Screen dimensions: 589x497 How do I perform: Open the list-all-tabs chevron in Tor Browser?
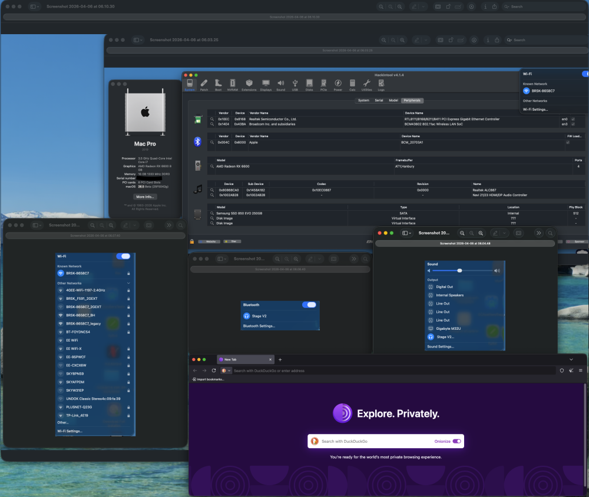pos(571,360)
